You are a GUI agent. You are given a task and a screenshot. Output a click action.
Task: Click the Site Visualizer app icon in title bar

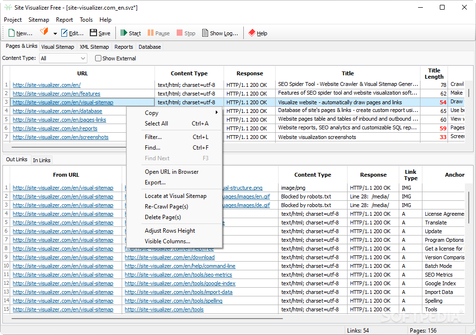point(8,7)
